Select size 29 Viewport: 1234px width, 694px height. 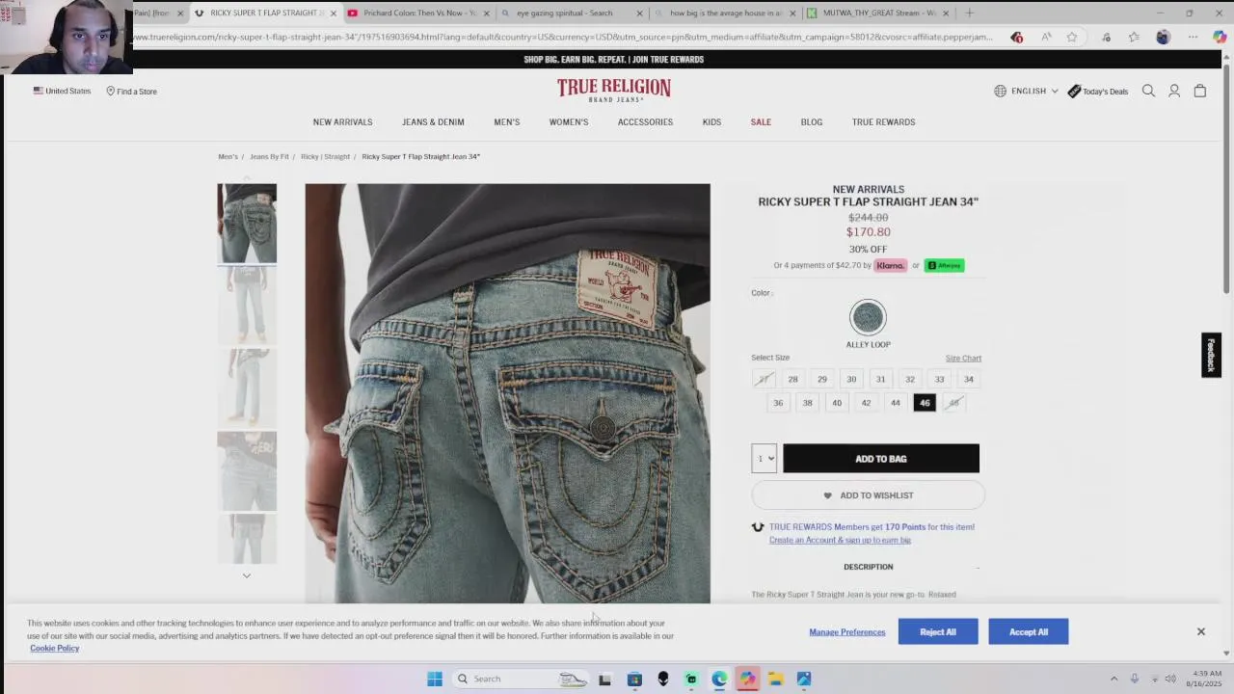(822, 379)
